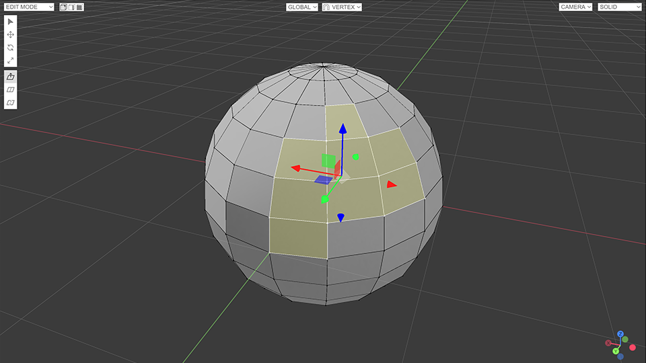Viewport: 646px width, 363px height.
Task: Click the red cone handle on the sphere
Action: coord(392,185)
